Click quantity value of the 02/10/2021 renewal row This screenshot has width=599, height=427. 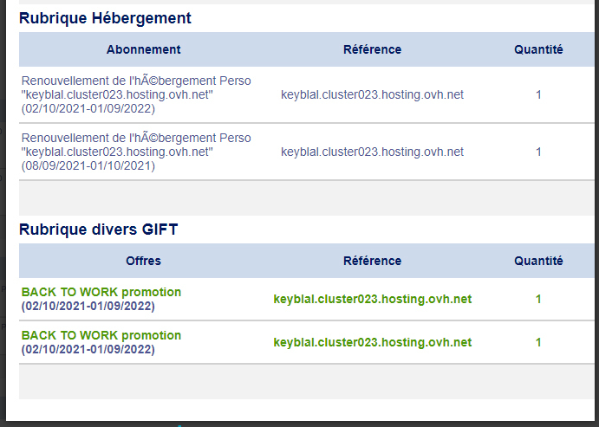[x=538, y=94]
